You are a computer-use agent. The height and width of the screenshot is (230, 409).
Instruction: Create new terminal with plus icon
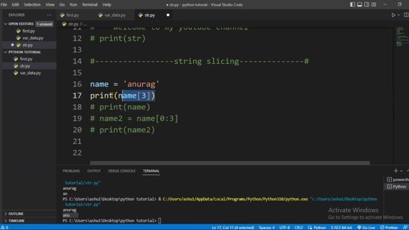click(x=396, y=171)
